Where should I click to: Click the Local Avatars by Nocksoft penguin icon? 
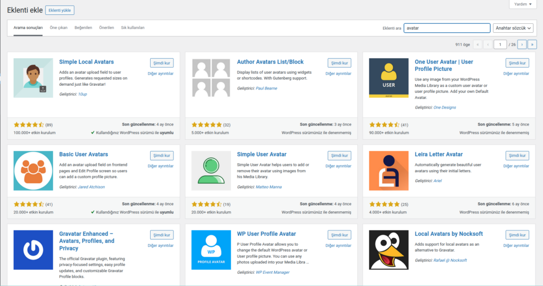pos(388,250)
